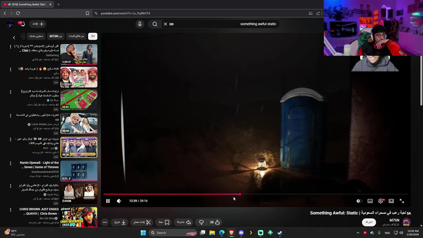Image resolution: width=423 pixels, height=238 pixels.
Task: Open a new browser tab with plus
Action: click(x=58, y=4)
